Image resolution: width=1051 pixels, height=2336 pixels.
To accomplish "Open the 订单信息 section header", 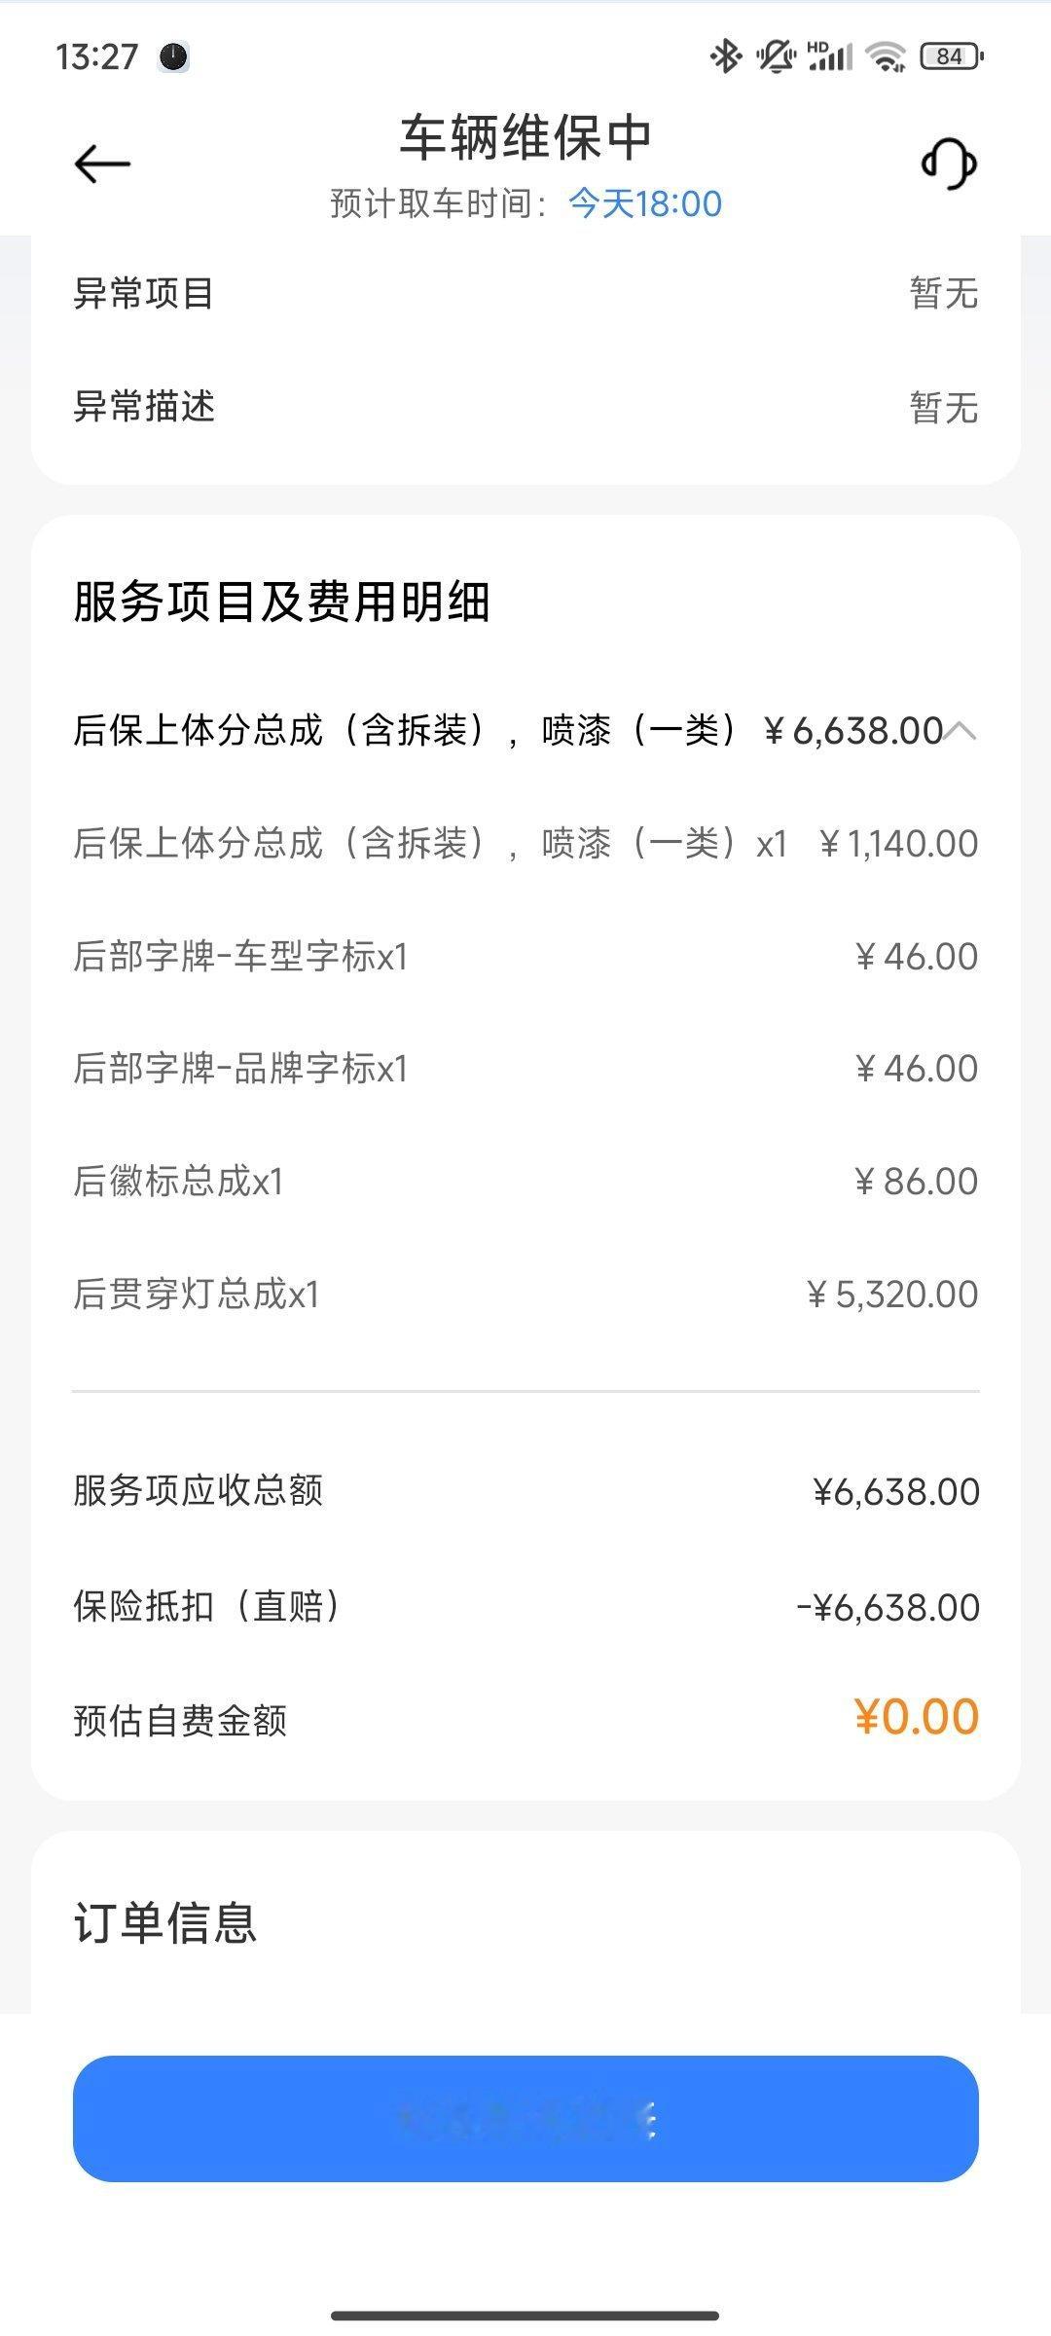I will 165,1923.
